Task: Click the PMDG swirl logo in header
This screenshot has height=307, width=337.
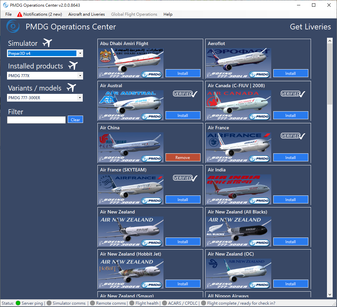Action: (x=13, y=26)
